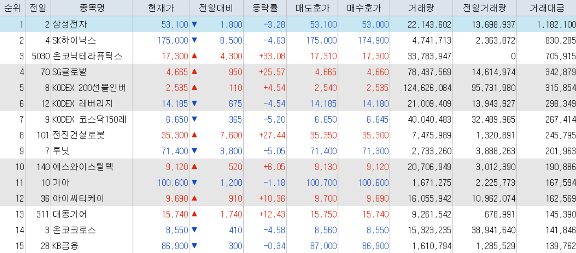Click previous rank 5030 cell
The width and height of the screenshot is (576, 253).
[x=41, y=56]
